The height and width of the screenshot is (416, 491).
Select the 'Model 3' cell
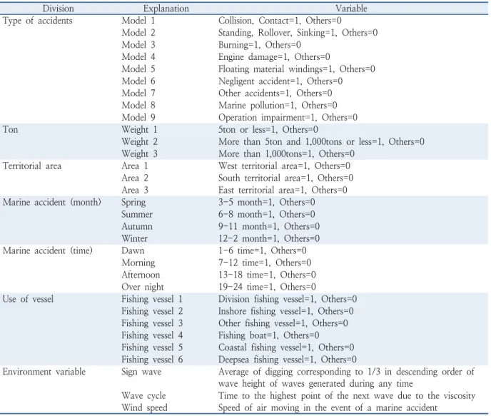point(138,45)
